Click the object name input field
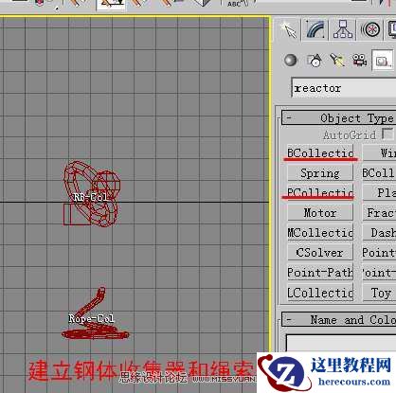This screenshot has width=396, height=393. click(x=341, y=343)
